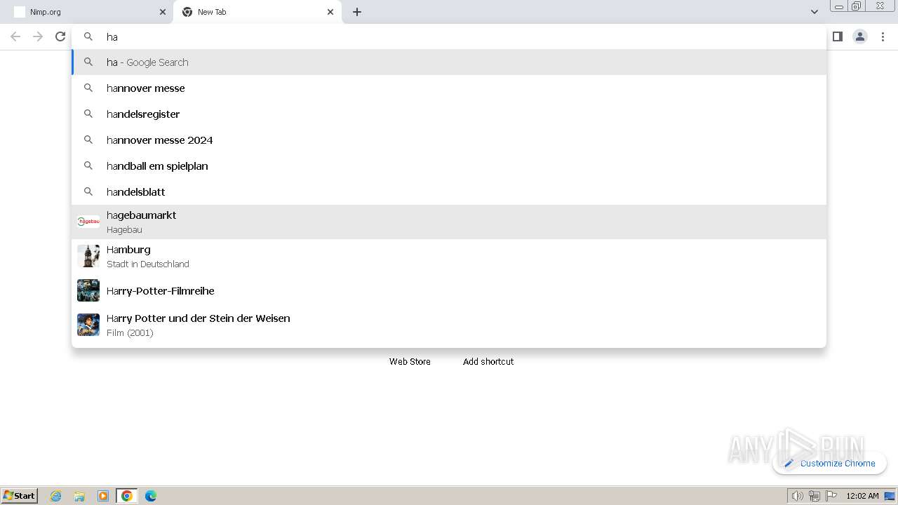898x505 pixels.
Task: Choose the Harry-Potter-Filmreihe suggestion
Action: point(449,290)
